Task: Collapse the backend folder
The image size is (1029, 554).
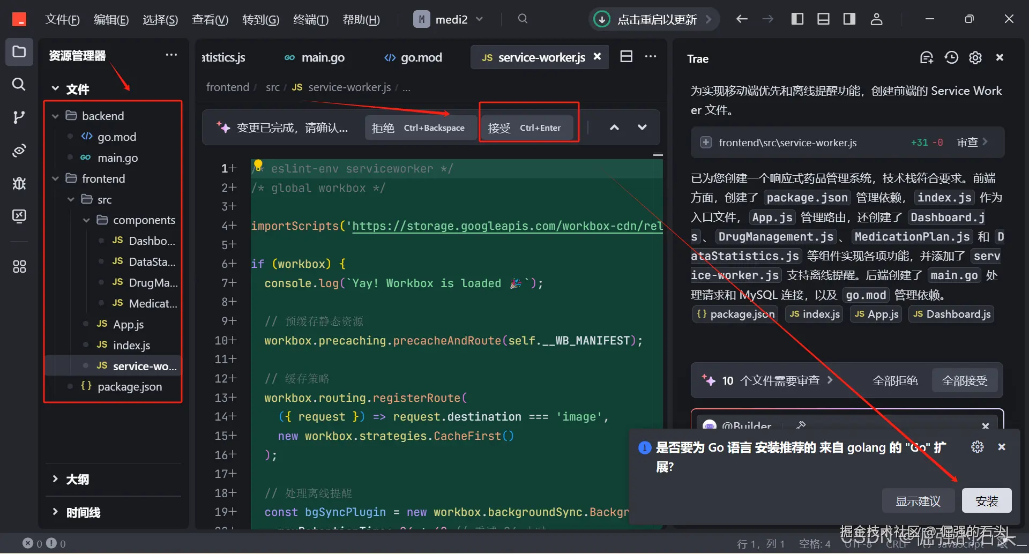Action: [x=55, y=116]
